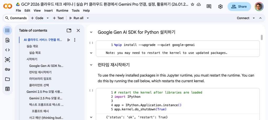Viewport: 268px width, 120px height.
Task: Open Files folder sidebar icon
Action: [x=7, y=79]
